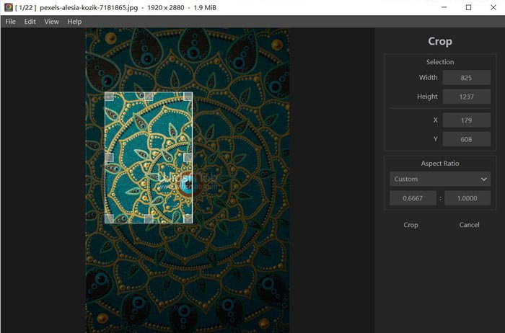Apply the selection with Crop button
The image size is (505, 333).
[x=410, y=225]
